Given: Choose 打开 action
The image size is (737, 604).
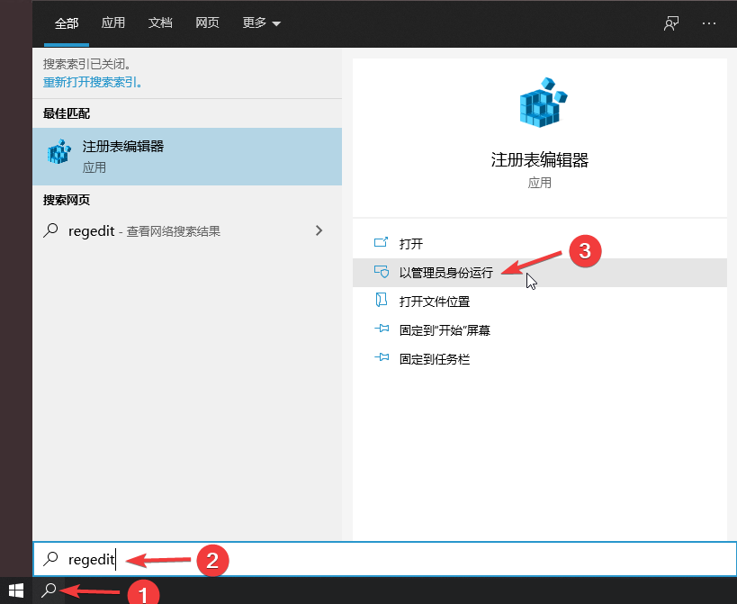Looking at the screenshot, I should [540, 243].
